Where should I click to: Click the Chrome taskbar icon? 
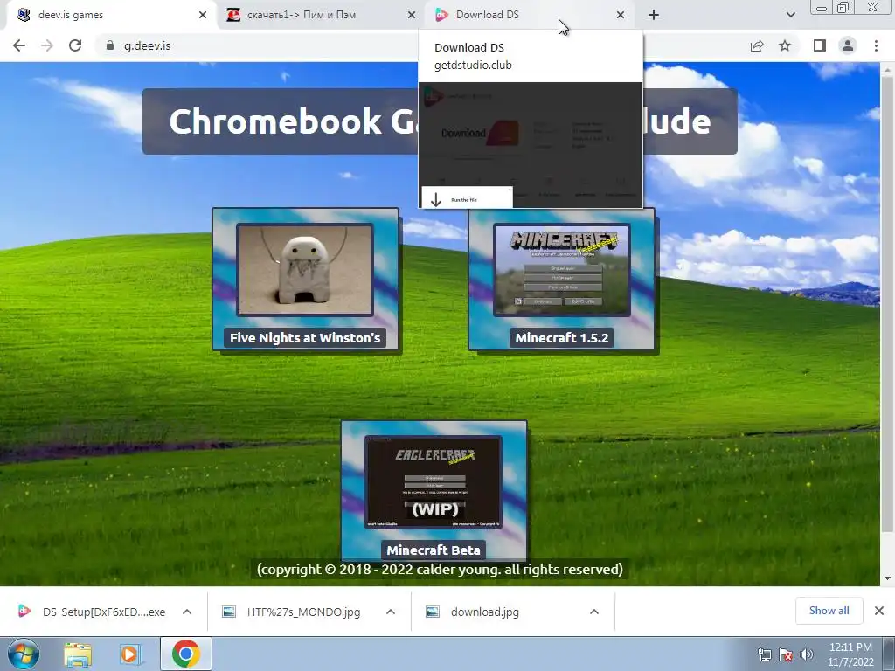185,654
